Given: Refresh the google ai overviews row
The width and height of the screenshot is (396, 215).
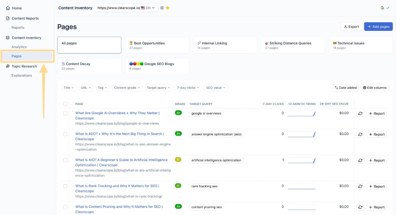Looking at the screenshot, I should (x=360, y=114).
